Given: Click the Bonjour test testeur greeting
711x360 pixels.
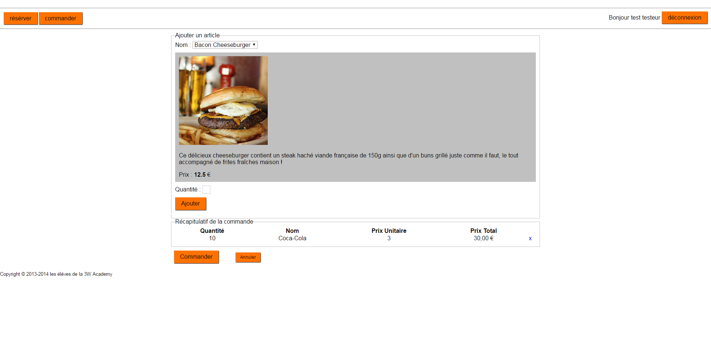Looking at the screenshot, I should [634, 18].
